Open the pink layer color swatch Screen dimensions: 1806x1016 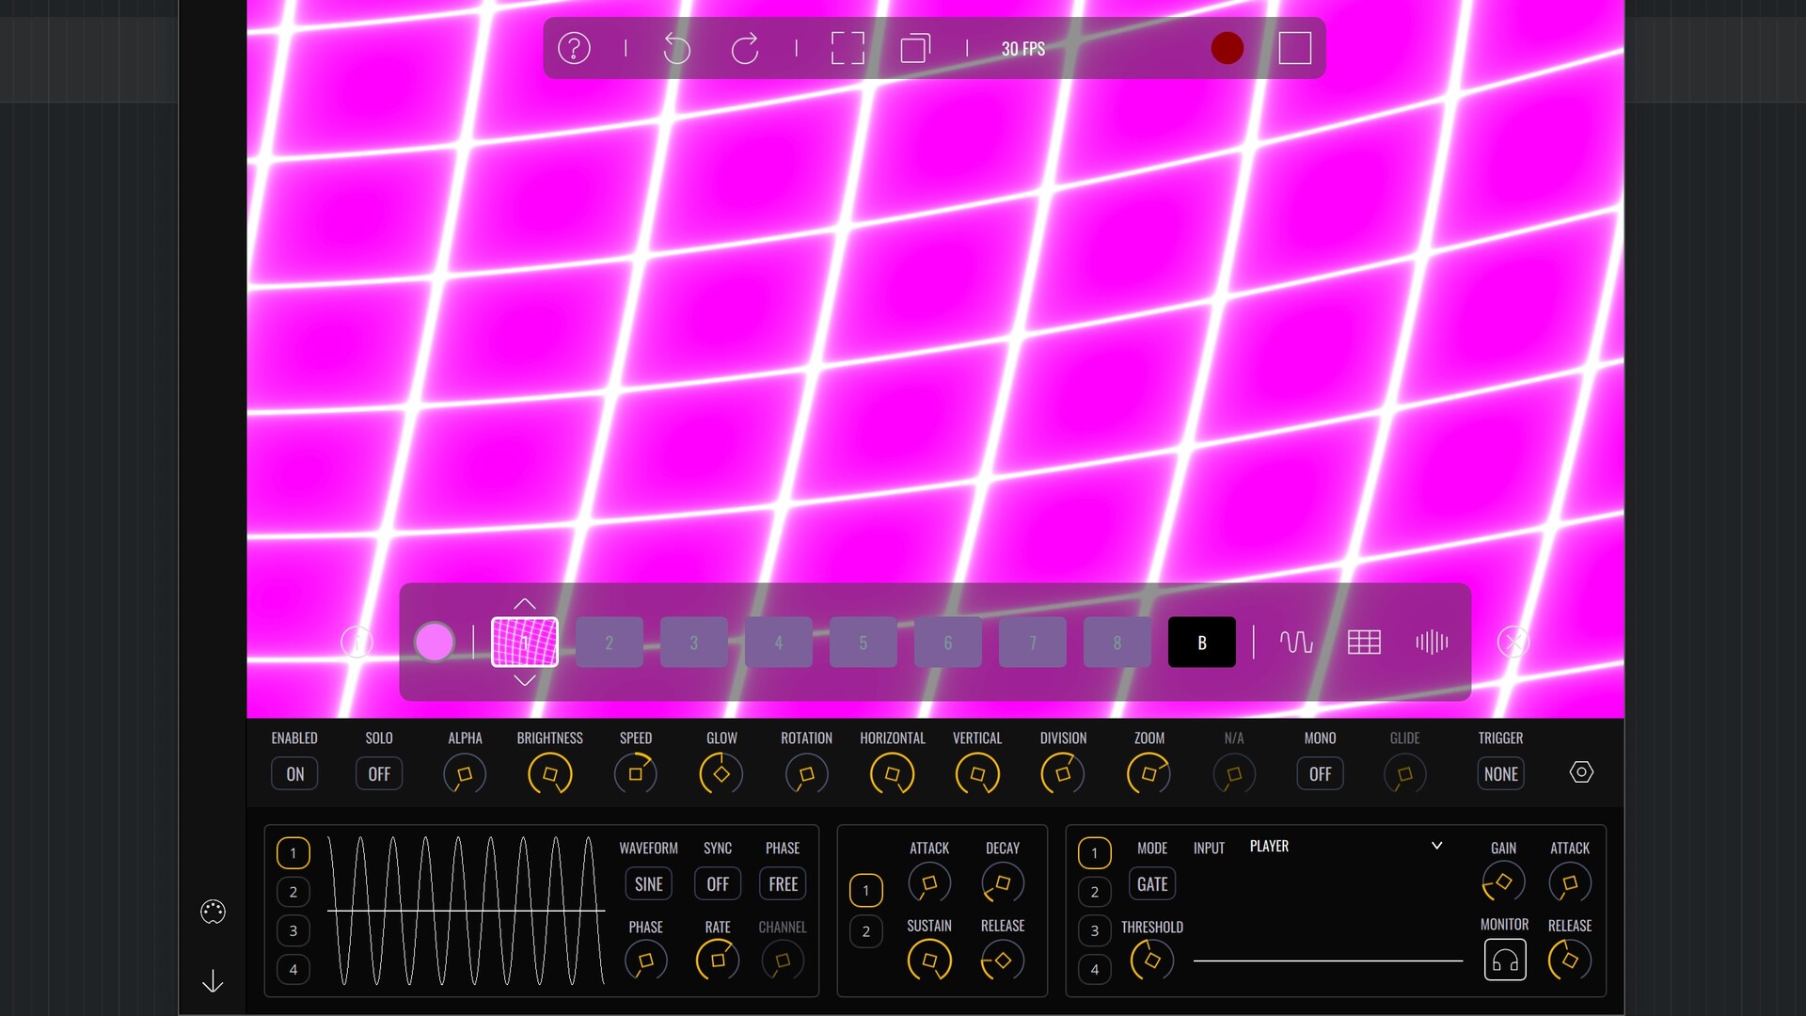(x=435, y=643)
